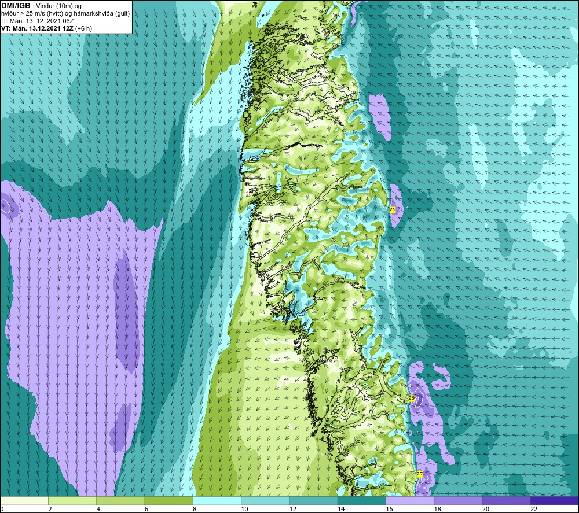Click the legend tick label 16
This screenshot has height=513, width=579.
(389, 509)
